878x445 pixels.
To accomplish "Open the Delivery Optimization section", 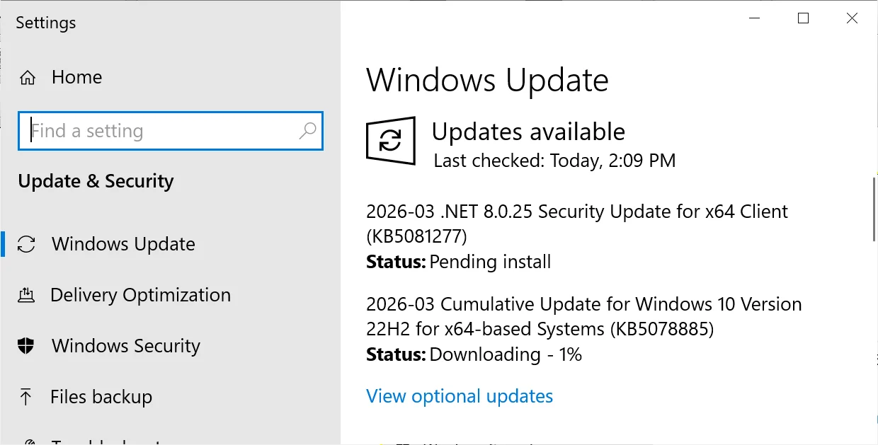I will click(139, 294).
